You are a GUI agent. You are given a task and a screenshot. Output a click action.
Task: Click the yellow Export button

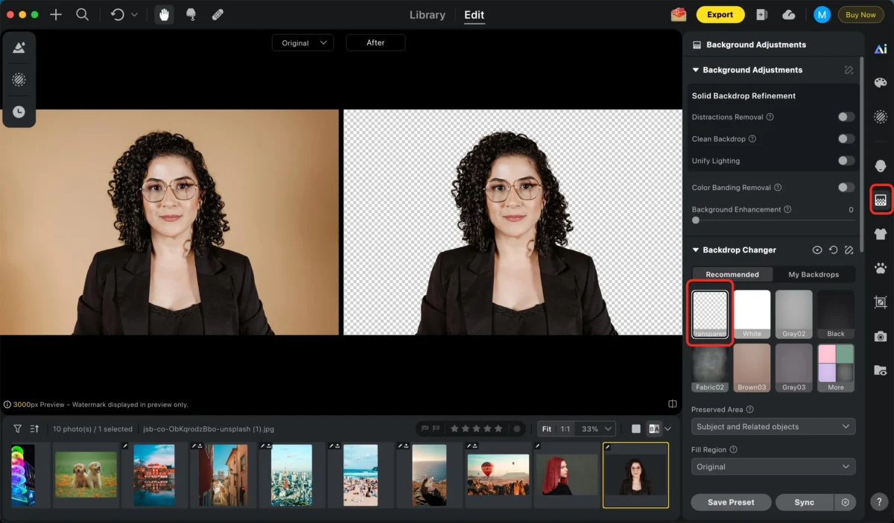[x=720, y=14]
